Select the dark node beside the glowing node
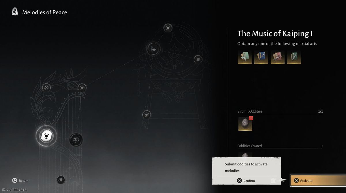The width and height of the screenshot is (346, 193). 76,140
